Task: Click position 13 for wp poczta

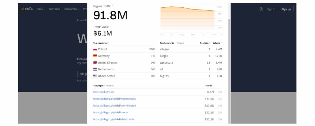Action: [208, 63]
